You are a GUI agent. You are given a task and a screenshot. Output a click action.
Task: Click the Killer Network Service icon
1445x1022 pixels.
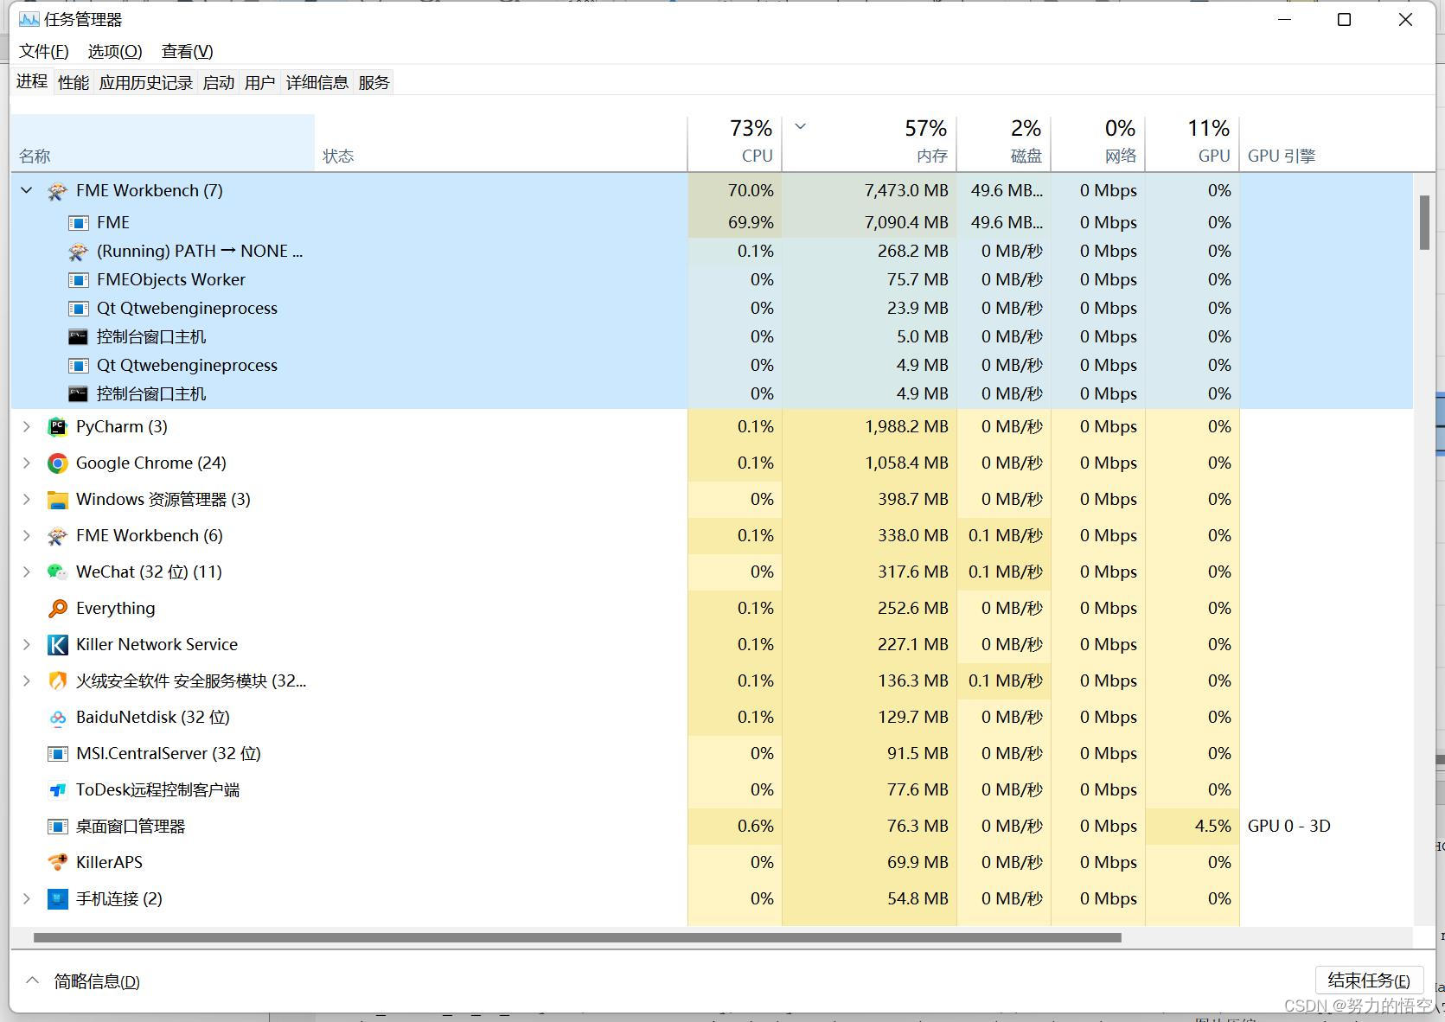(x=57, y=645)
